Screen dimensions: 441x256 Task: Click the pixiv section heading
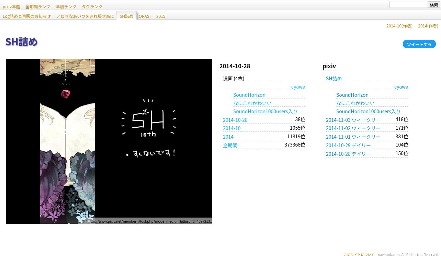(329, 66)
